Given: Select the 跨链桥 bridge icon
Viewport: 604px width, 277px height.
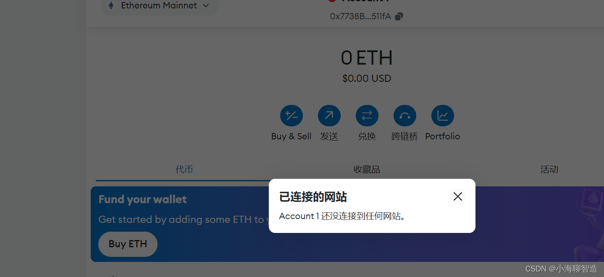Looking at the screenshot, I should point(405,115).
